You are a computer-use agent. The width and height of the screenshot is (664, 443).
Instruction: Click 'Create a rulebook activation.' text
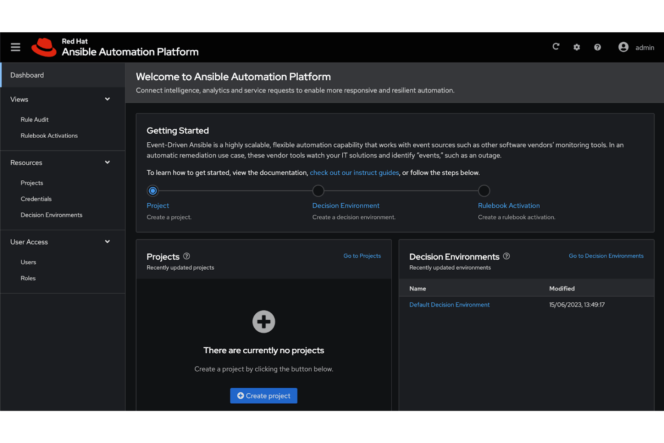[516, 217]
